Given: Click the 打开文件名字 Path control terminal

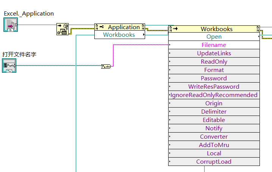Looking at the screenshot, I should tap(9, 66).
